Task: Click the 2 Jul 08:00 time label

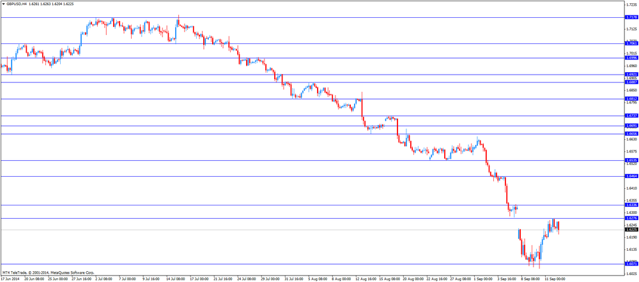Action: (x=105, y=279)
